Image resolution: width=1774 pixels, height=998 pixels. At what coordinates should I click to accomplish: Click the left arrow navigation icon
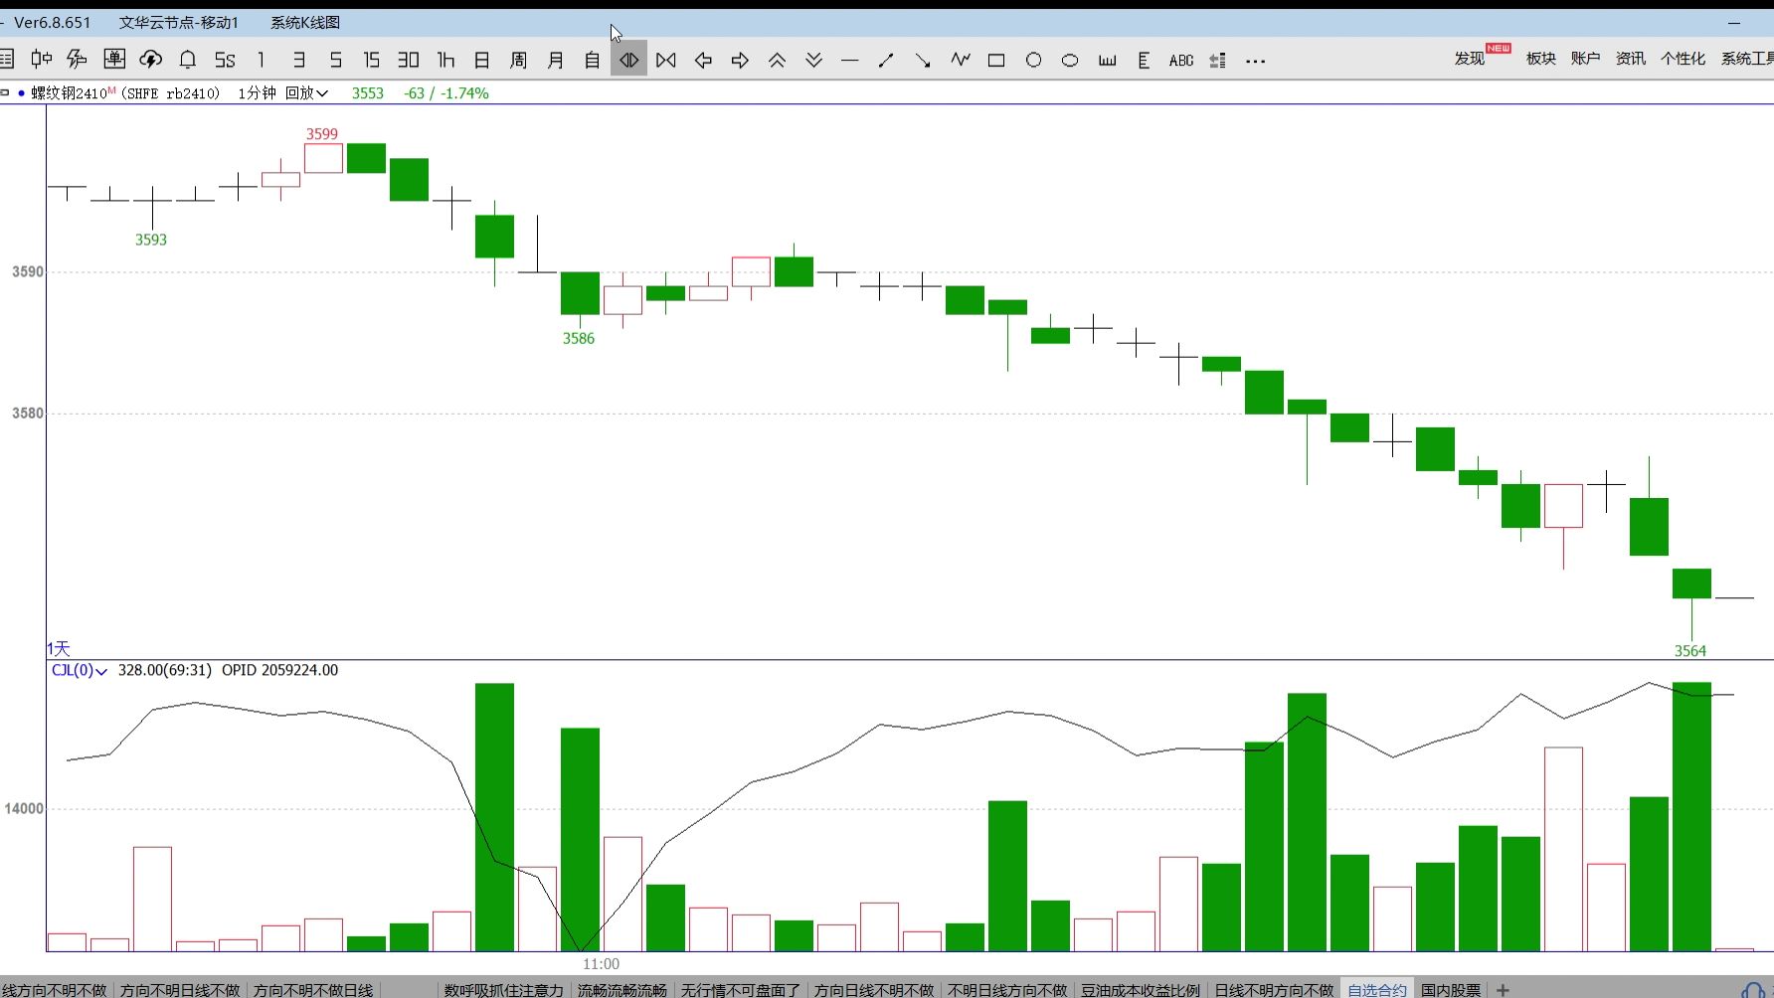(703, 61)
